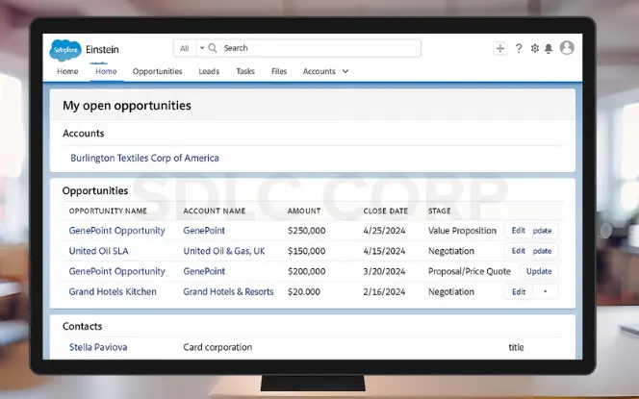Select the underlined Home tab

tap(106, 71)
